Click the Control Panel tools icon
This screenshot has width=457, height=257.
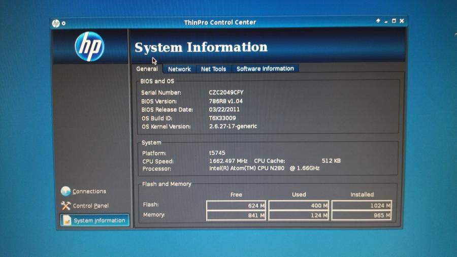(x=66, y=206)
